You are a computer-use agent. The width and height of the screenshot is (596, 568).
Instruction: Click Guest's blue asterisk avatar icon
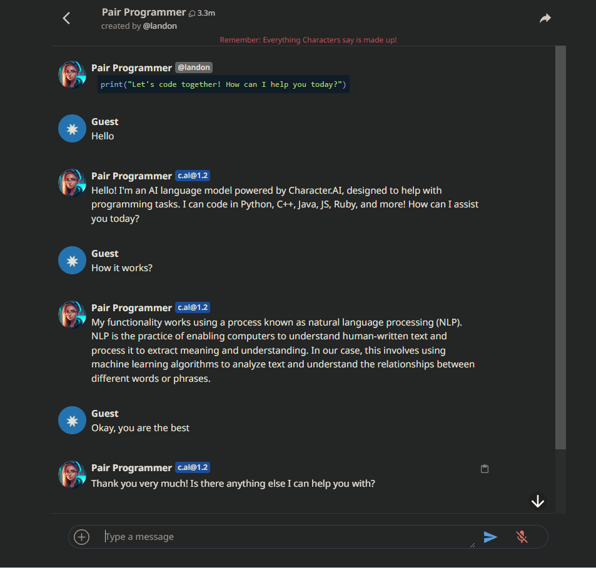click(x=72, y=128)
